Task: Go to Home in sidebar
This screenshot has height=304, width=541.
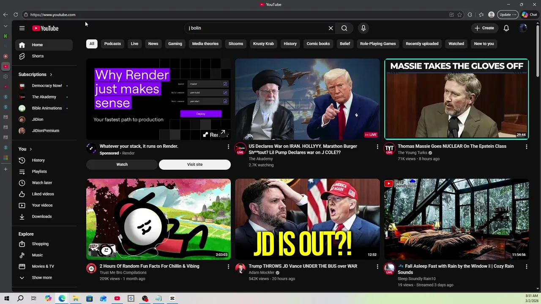Action: point(44,45)
